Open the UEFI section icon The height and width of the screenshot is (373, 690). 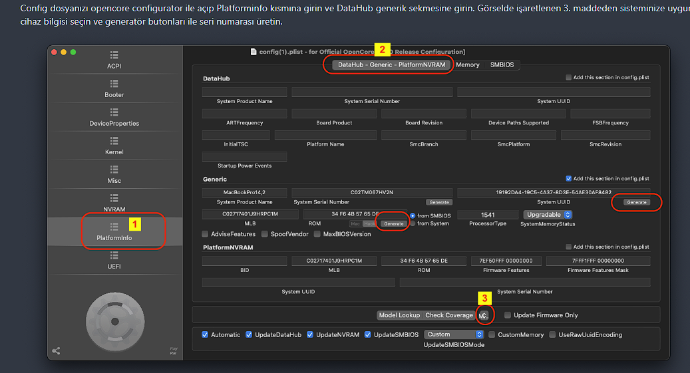pyautogui.click(x=114, y=255)
